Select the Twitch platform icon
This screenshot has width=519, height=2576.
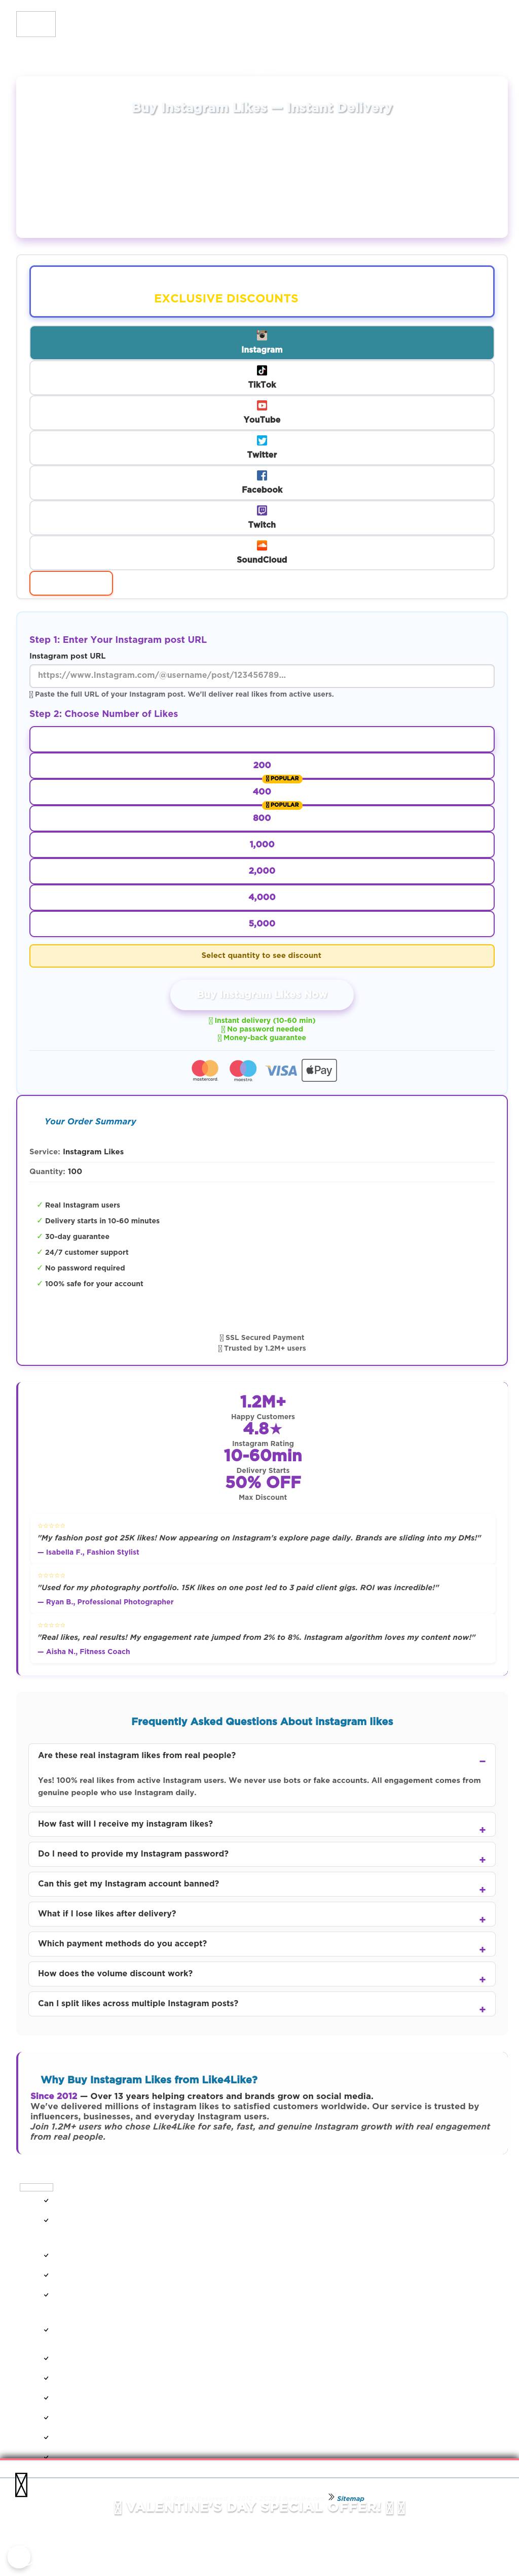(x=262, y=511)
